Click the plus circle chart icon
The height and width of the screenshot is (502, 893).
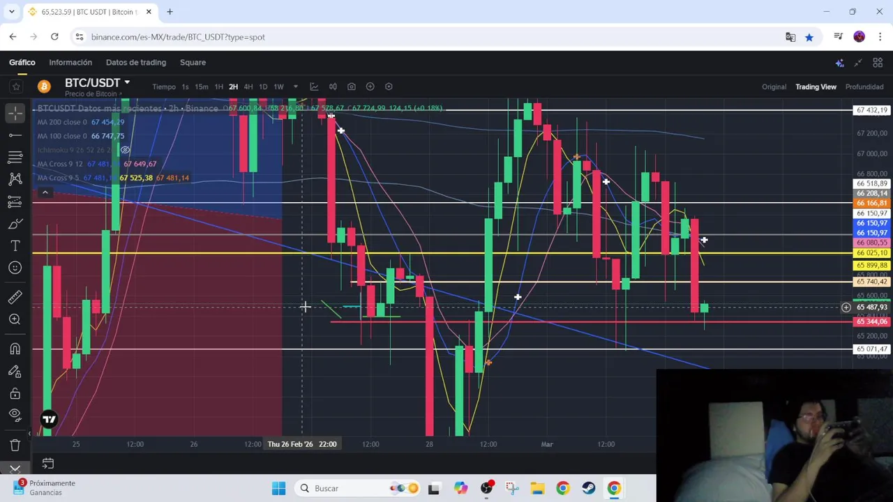tap(370, 86)
